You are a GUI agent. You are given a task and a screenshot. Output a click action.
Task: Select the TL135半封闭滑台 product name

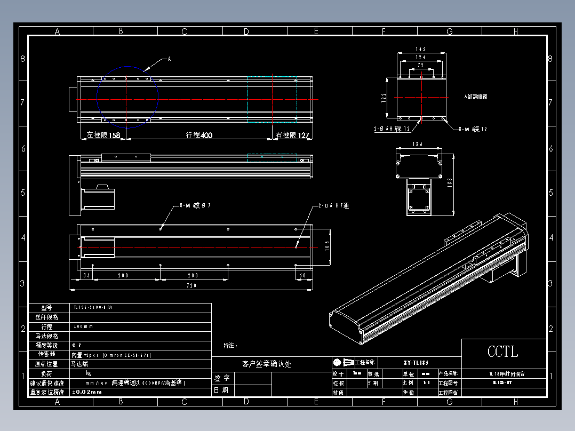tap(507, 374)
